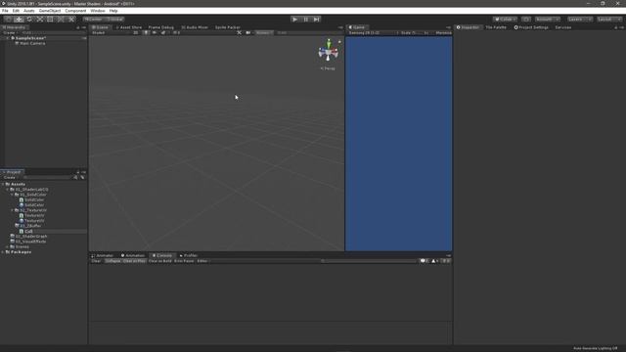Select the Rect transform tool

(x=50, y=20)
